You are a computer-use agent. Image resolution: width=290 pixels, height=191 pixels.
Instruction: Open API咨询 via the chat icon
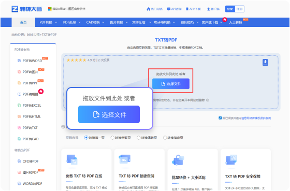[x=168, y=9]
